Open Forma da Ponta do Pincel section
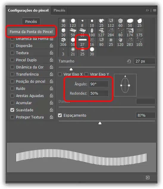The image size is (163, 189). click(x=31, y=32)
